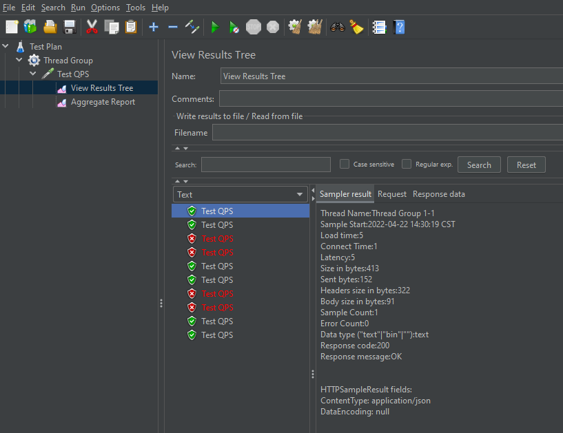The height and width of the screenshot is (433, 563).
Task: Open the Edit menu
Action: click(28, 8)
